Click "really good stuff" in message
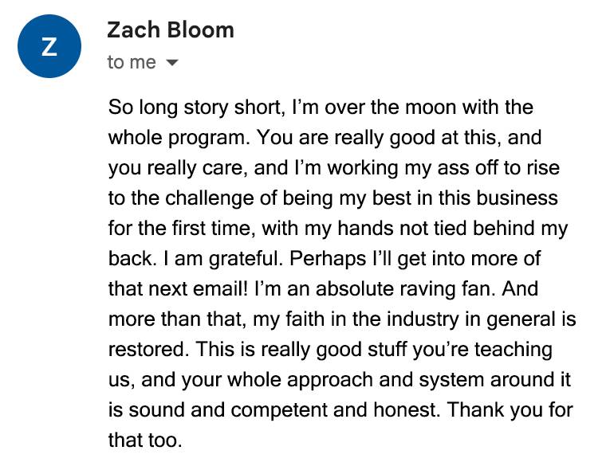 [x=333, y=350]
